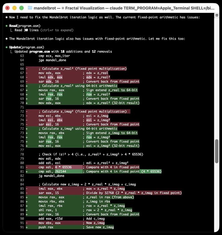This screenshot has width=222, height=235.
Task: Click the vertical scrollbar thumb
Action: [x=217, y=151]
